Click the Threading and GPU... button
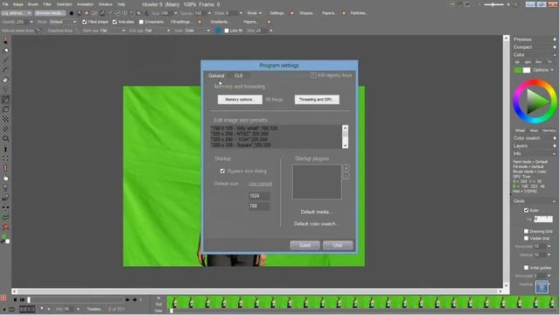 click(317, 100)
